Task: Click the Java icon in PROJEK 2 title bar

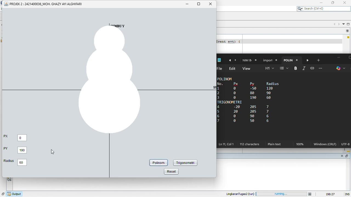Action: 6,4
